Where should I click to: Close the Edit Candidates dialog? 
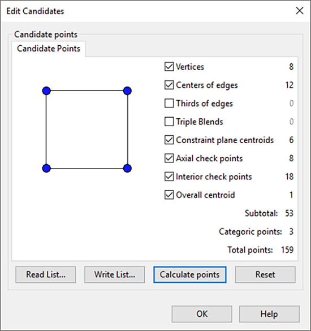click(x=300, y=11)
